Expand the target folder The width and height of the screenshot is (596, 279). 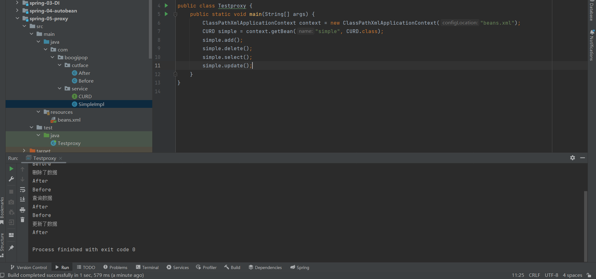coord(24,151)
